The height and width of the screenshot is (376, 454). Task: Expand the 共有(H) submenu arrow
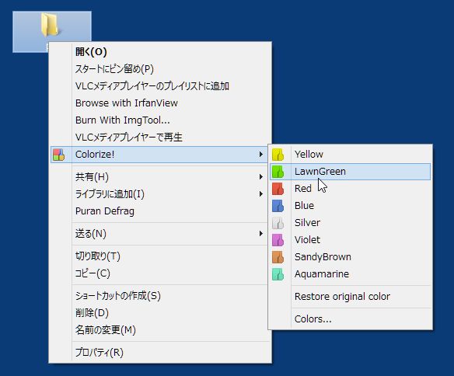click(x=261, y=176)
